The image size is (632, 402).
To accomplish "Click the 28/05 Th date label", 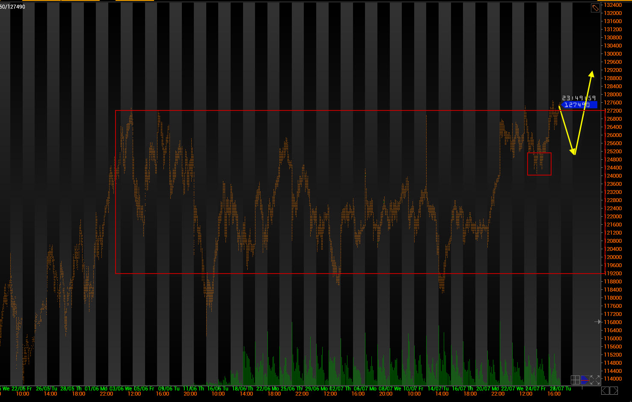I will click(x=71, y=389).
